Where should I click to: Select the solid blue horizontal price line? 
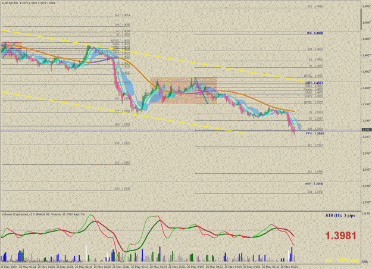(x=180, y=130)
